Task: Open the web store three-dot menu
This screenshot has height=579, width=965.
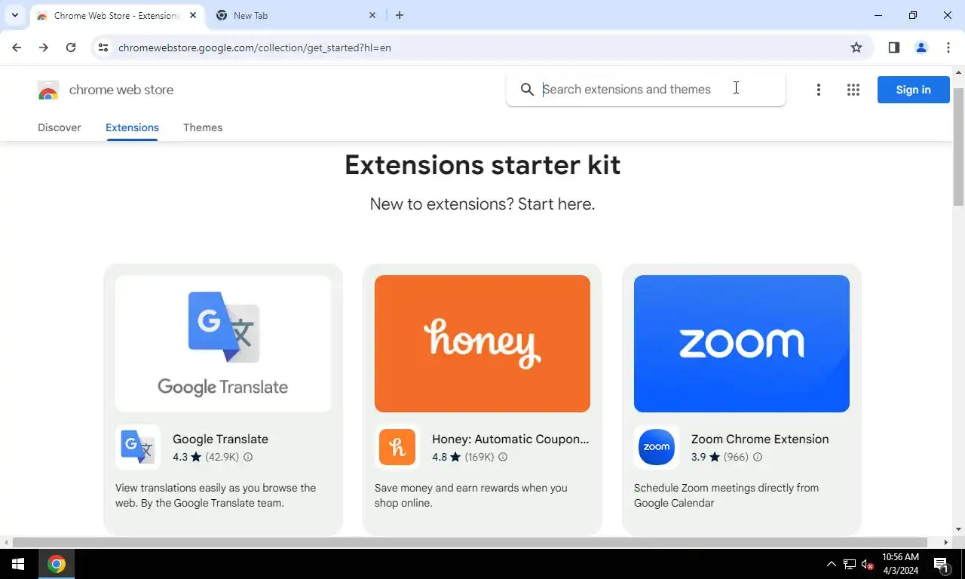Action: click(818, 90)
